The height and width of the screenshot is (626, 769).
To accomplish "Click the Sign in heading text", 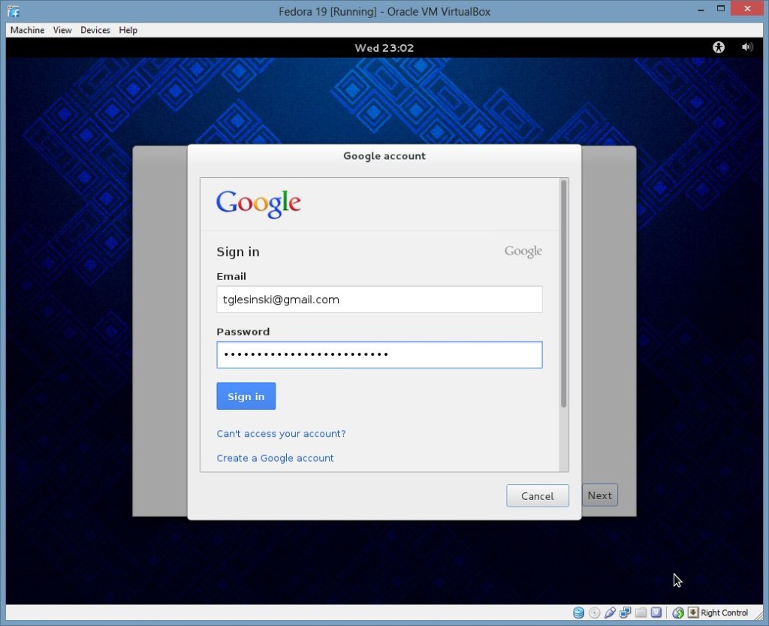I will click(x=238, y=252).
